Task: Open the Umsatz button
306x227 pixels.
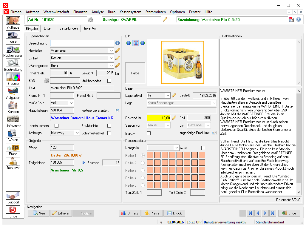Action: pyautogui.click(x=129, y=213)
